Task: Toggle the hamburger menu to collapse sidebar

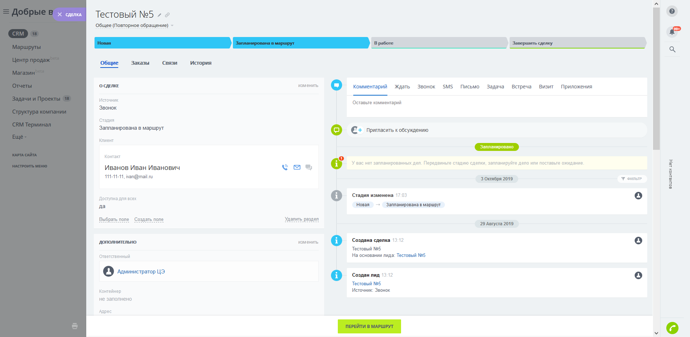Action: click(x=6, y=11)
